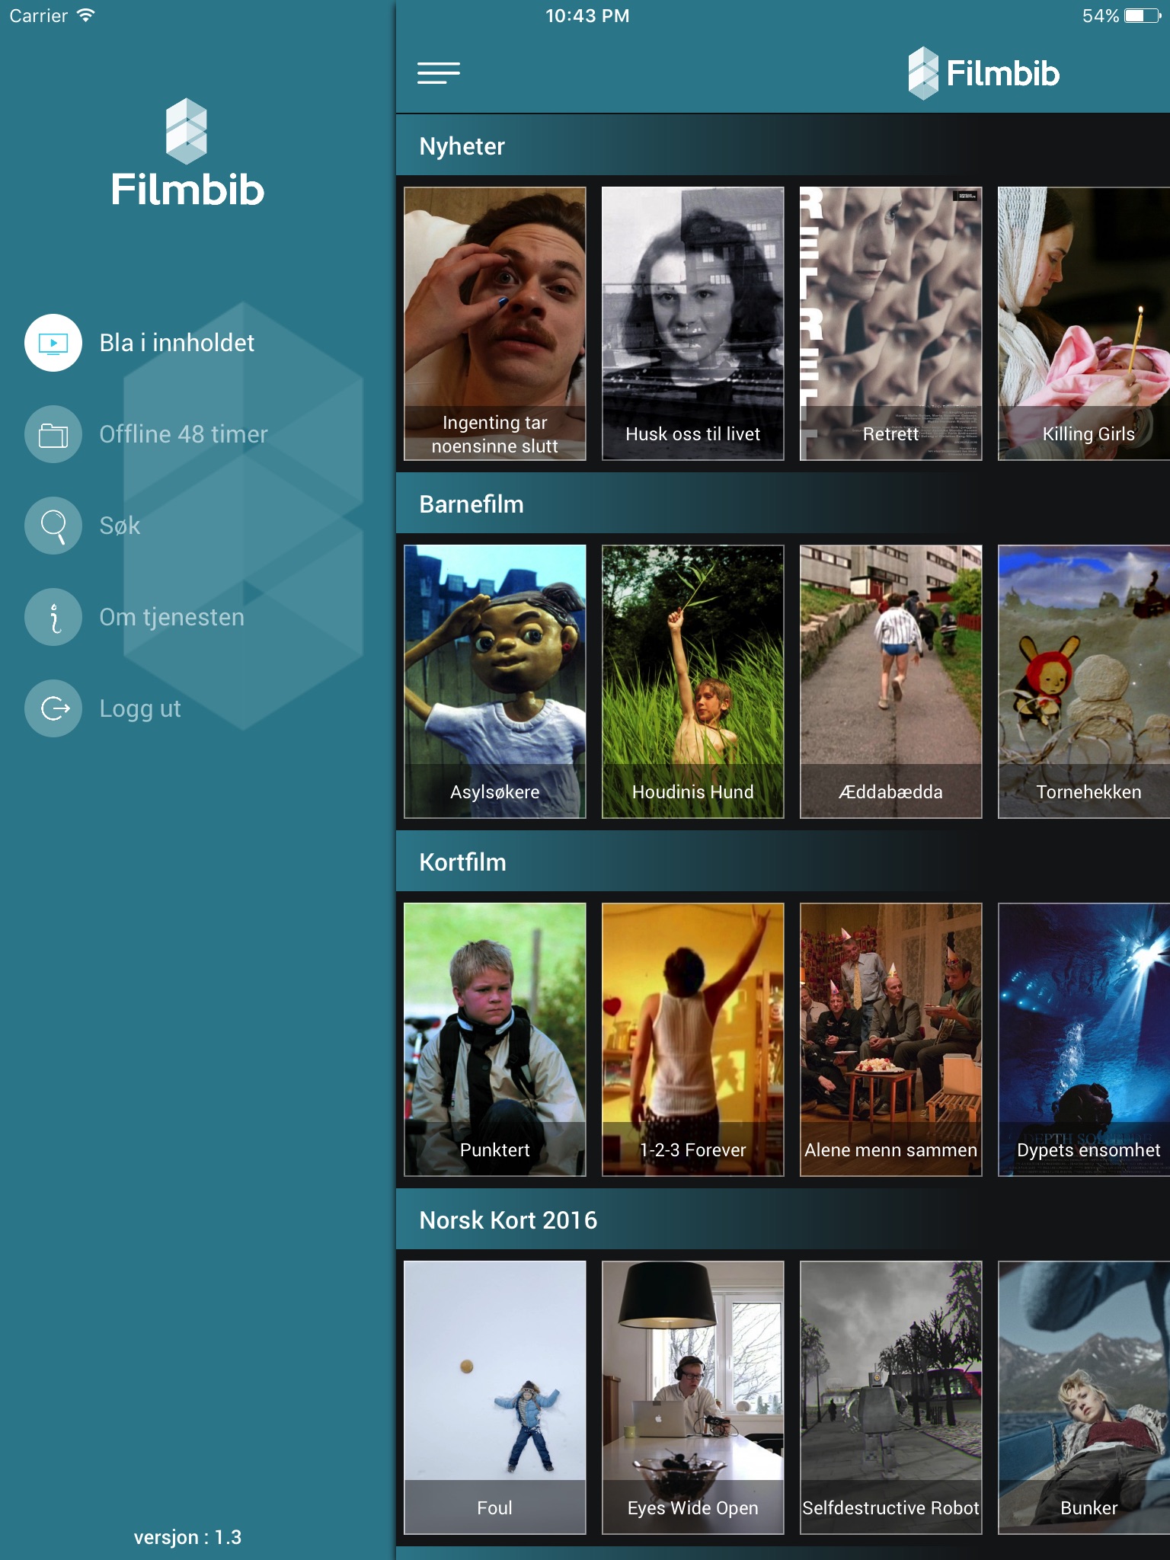Open the Asylsøkere film poster
The image size is (1170, 1560).
point(495,682)
